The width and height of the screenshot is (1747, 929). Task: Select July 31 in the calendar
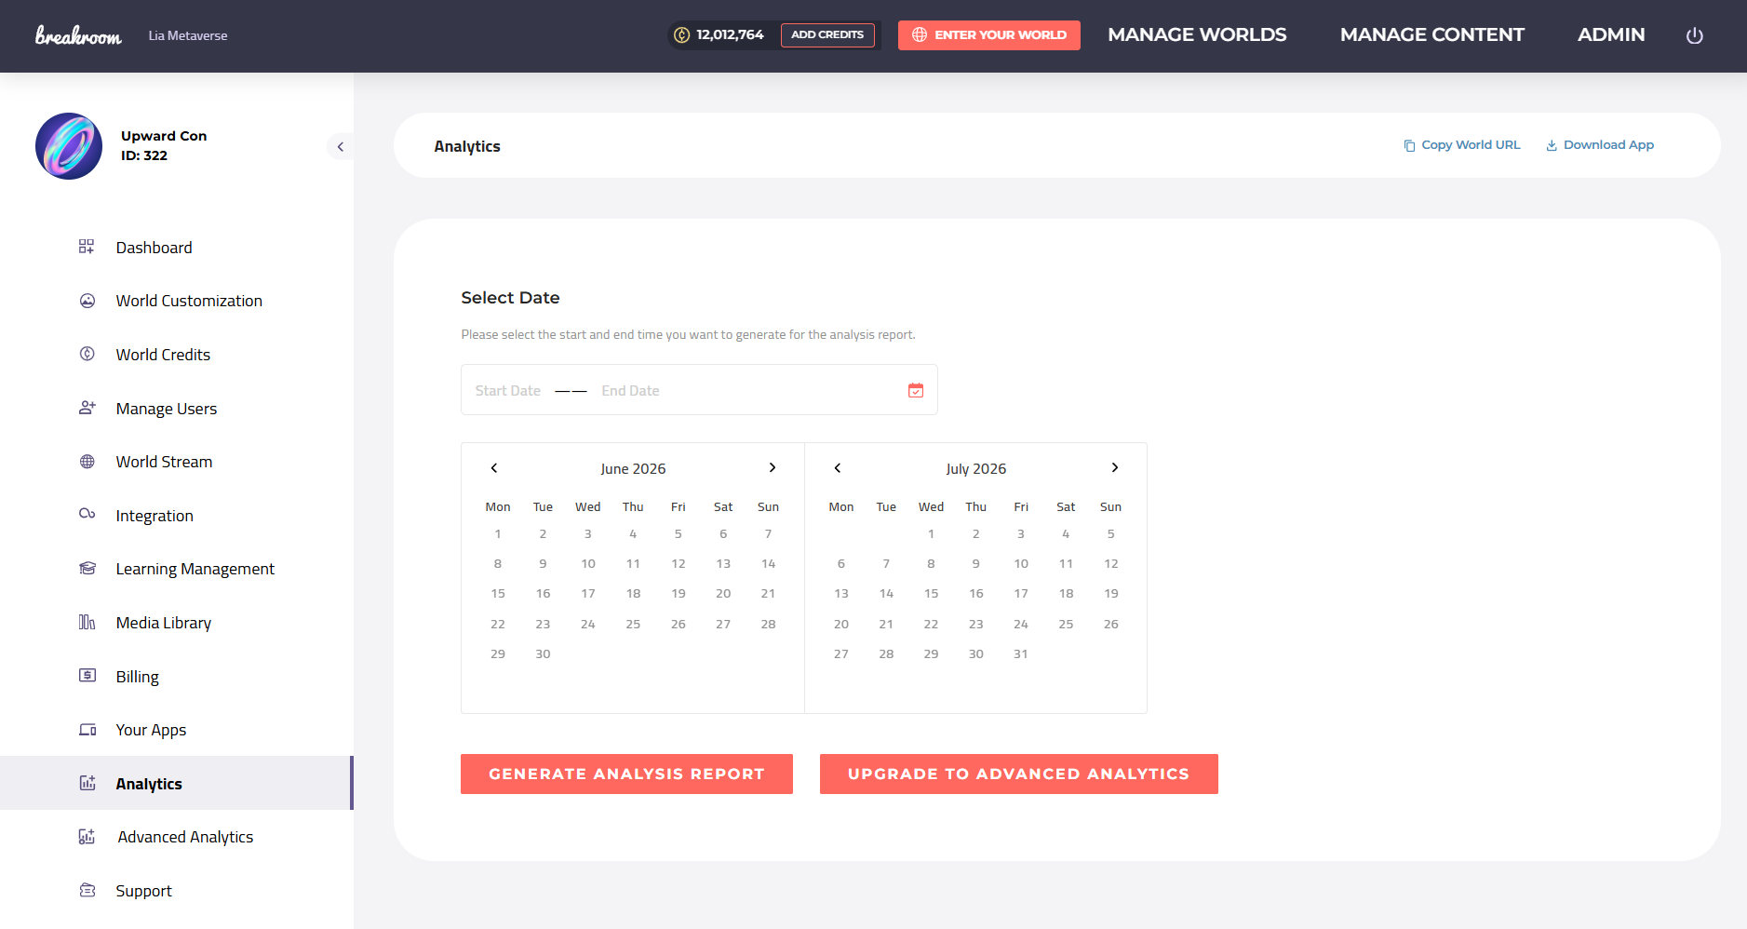tap(1021, 654)
